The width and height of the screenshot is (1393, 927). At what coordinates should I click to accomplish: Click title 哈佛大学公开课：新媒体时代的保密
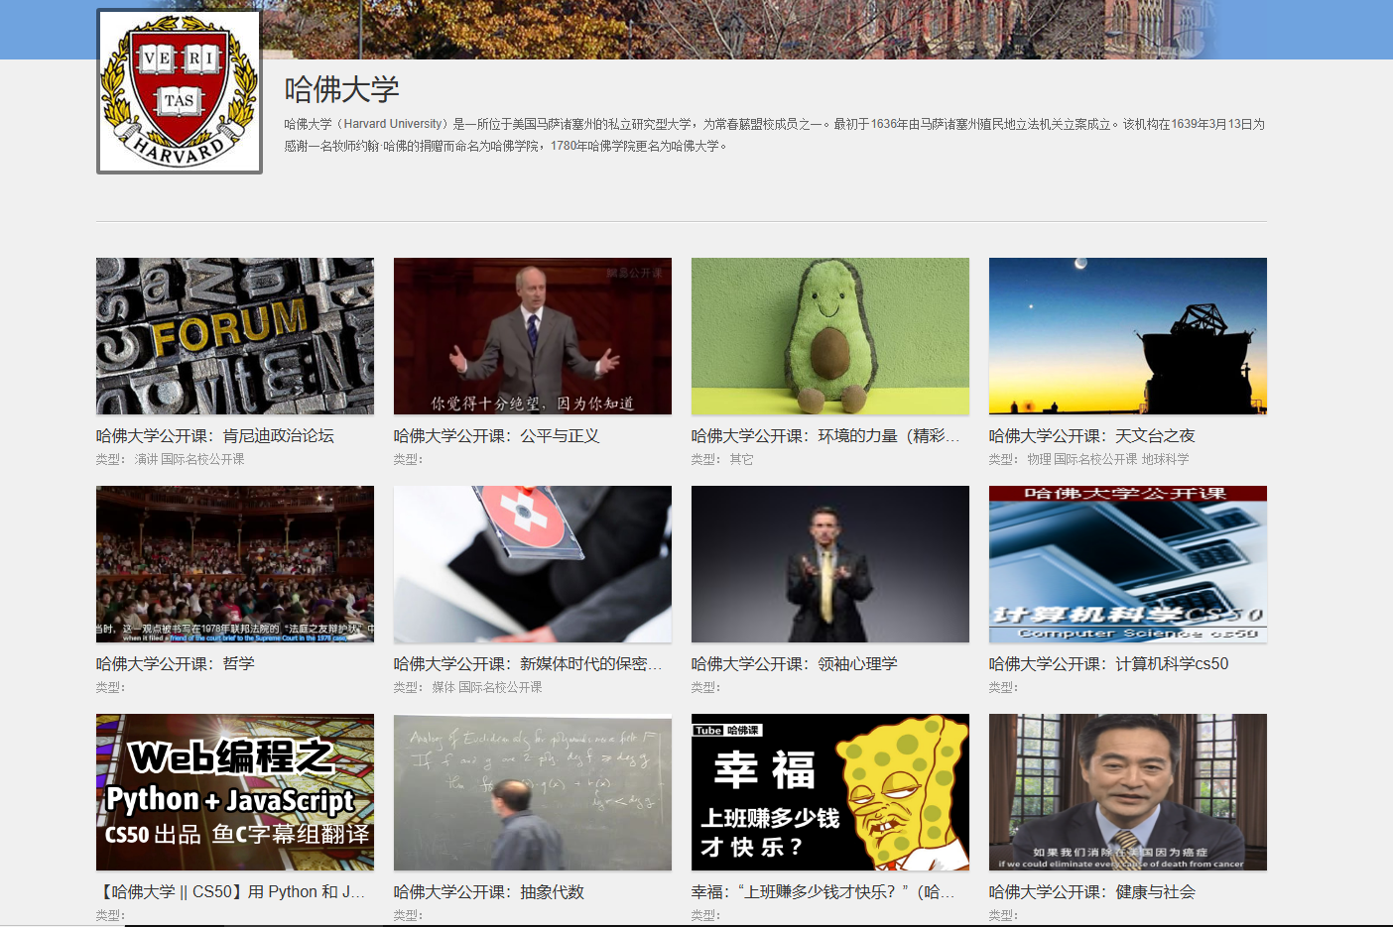coord(528,664)
